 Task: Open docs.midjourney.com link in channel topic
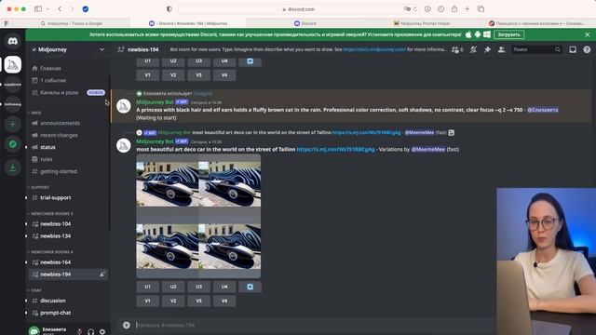point(374,49)
